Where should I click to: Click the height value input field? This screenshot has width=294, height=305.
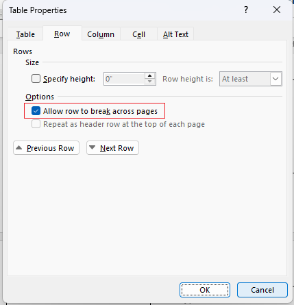pos(124,79)
